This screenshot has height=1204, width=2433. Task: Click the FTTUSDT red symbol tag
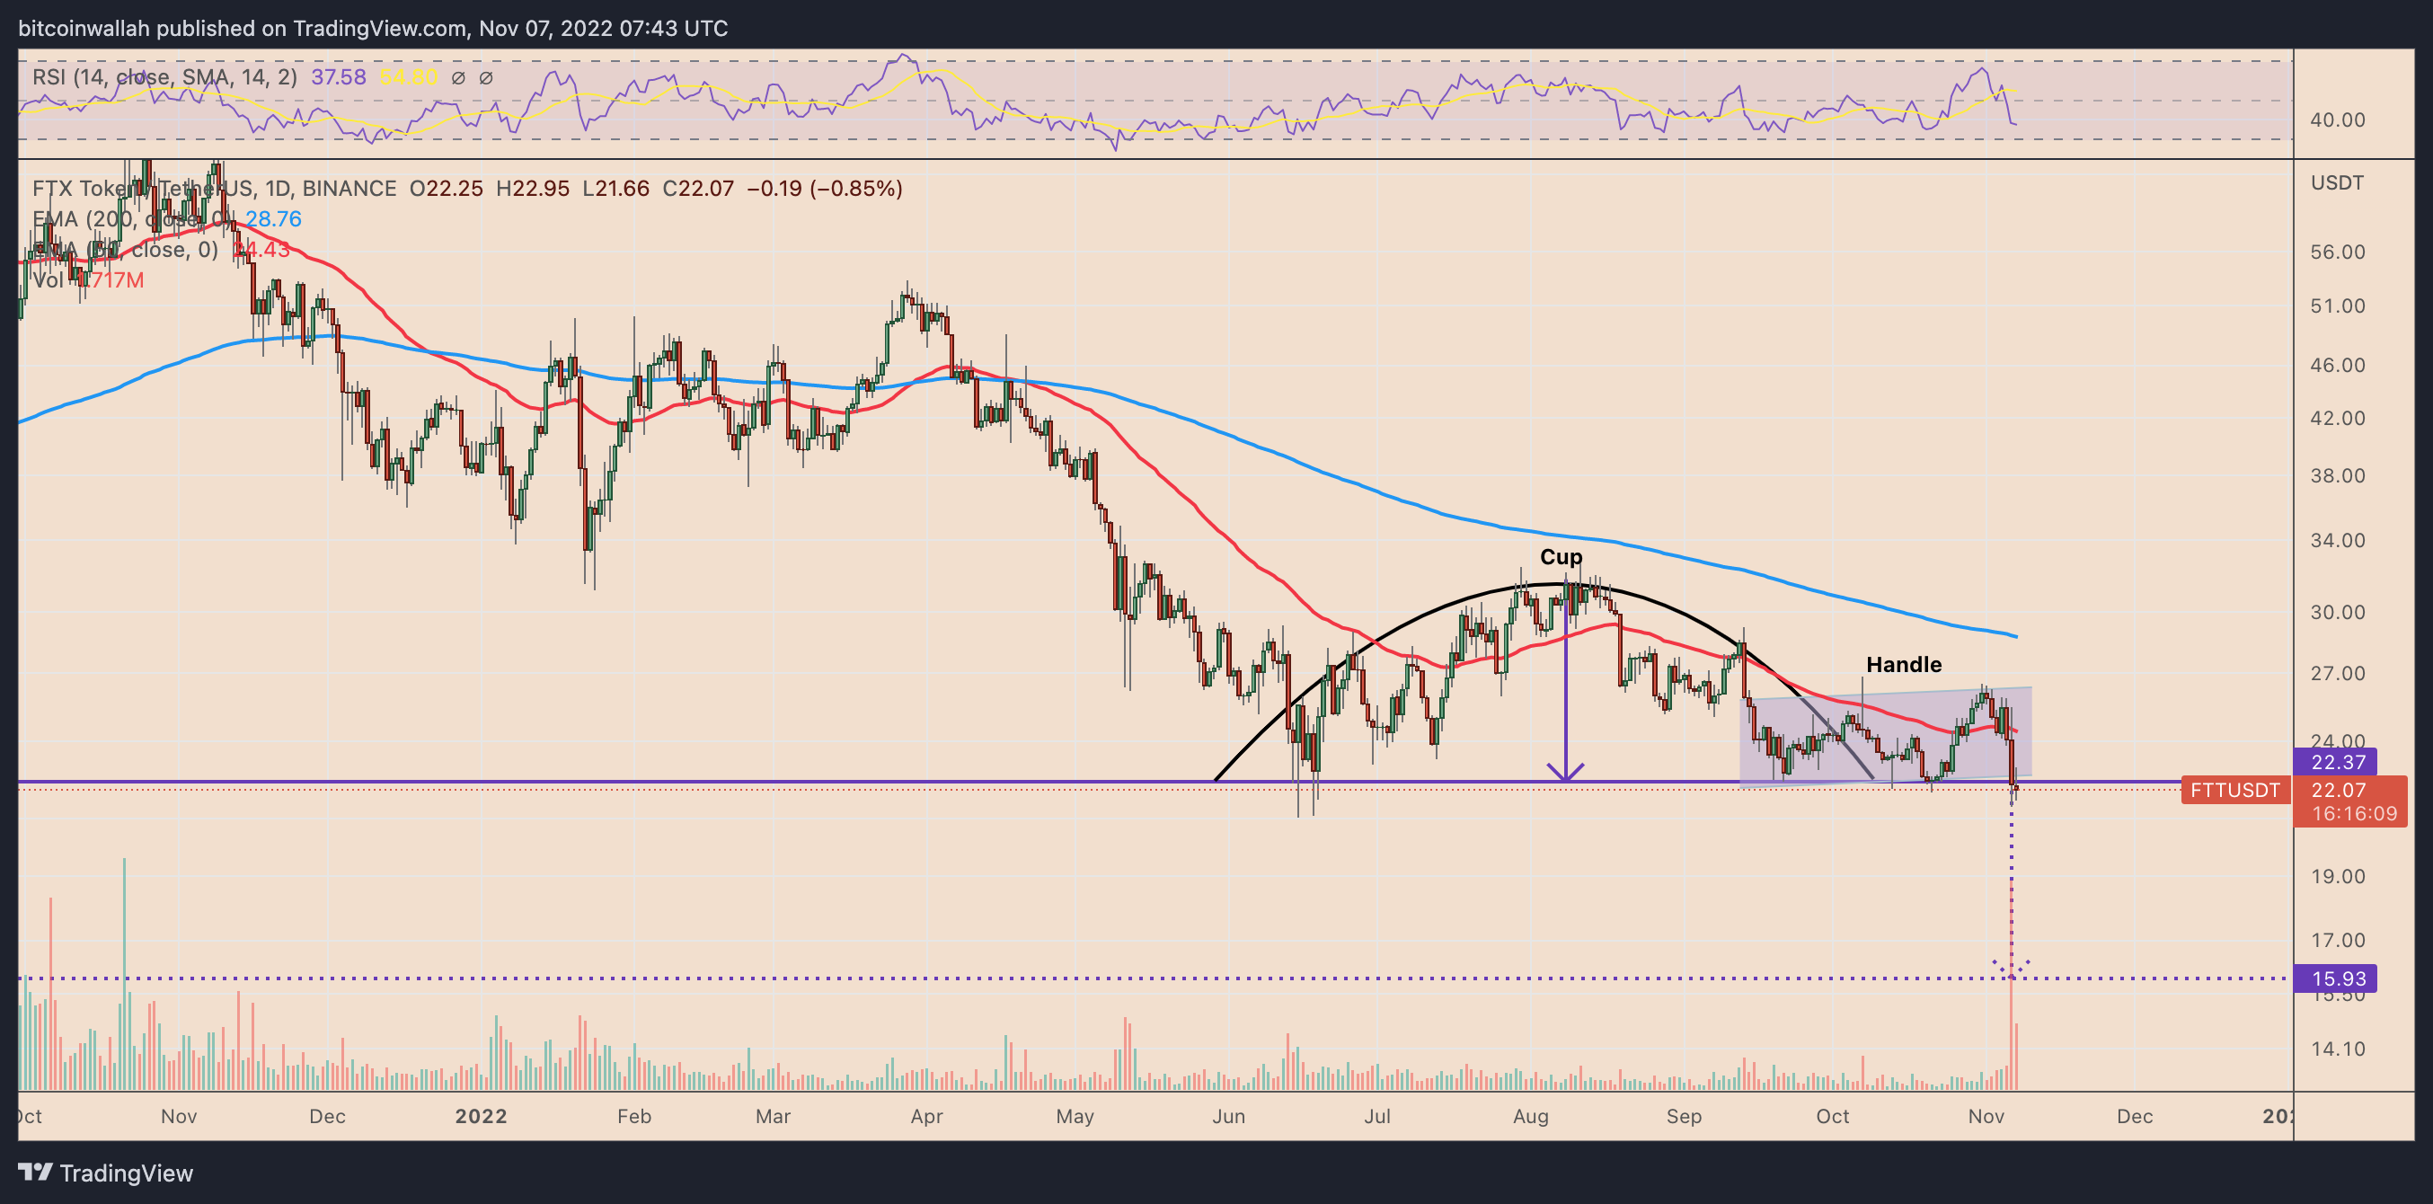click(x=2234, y=790)
